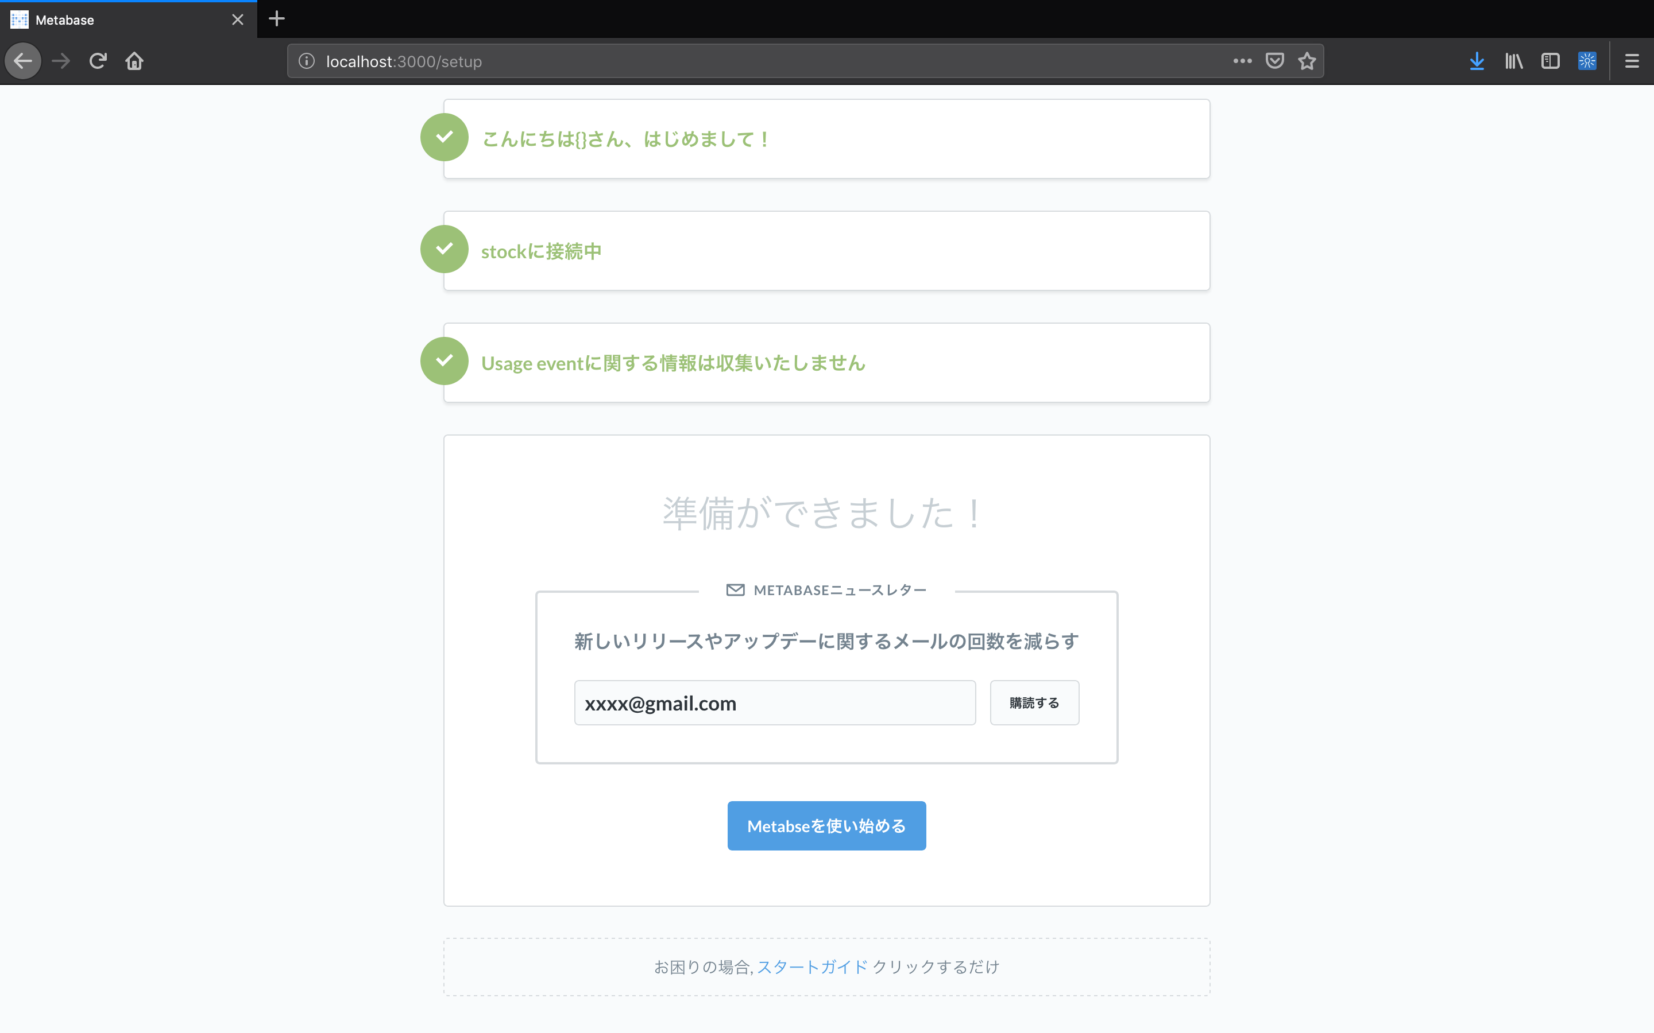Reload the current page
Screen dimensions: 1654x1033
(x=98, y=61)
